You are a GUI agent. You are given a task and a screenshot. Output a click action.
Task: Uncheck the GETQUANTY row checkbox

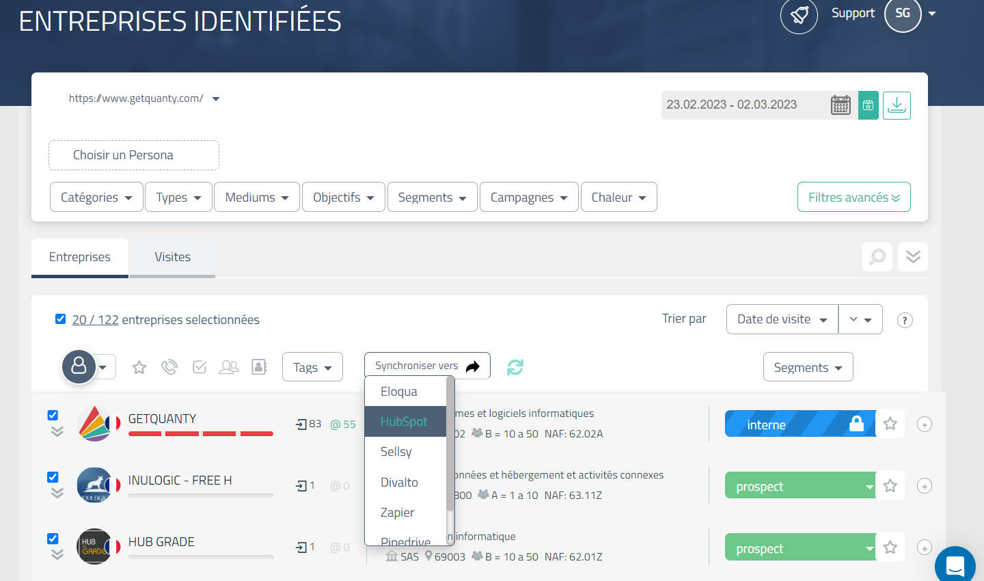click(53, 416)
